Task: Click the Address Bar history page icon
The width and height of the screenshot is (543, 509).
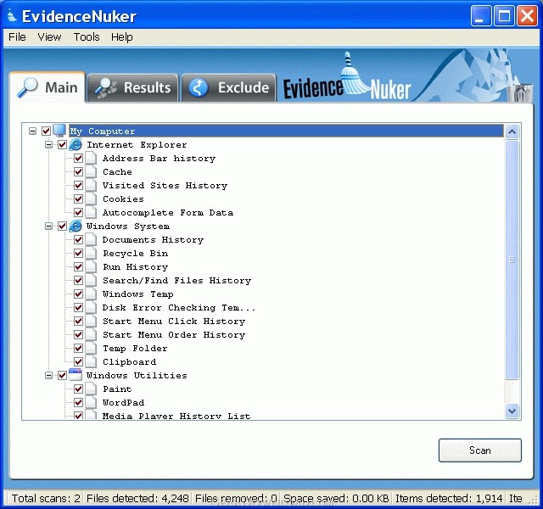Action: point(91,159)
